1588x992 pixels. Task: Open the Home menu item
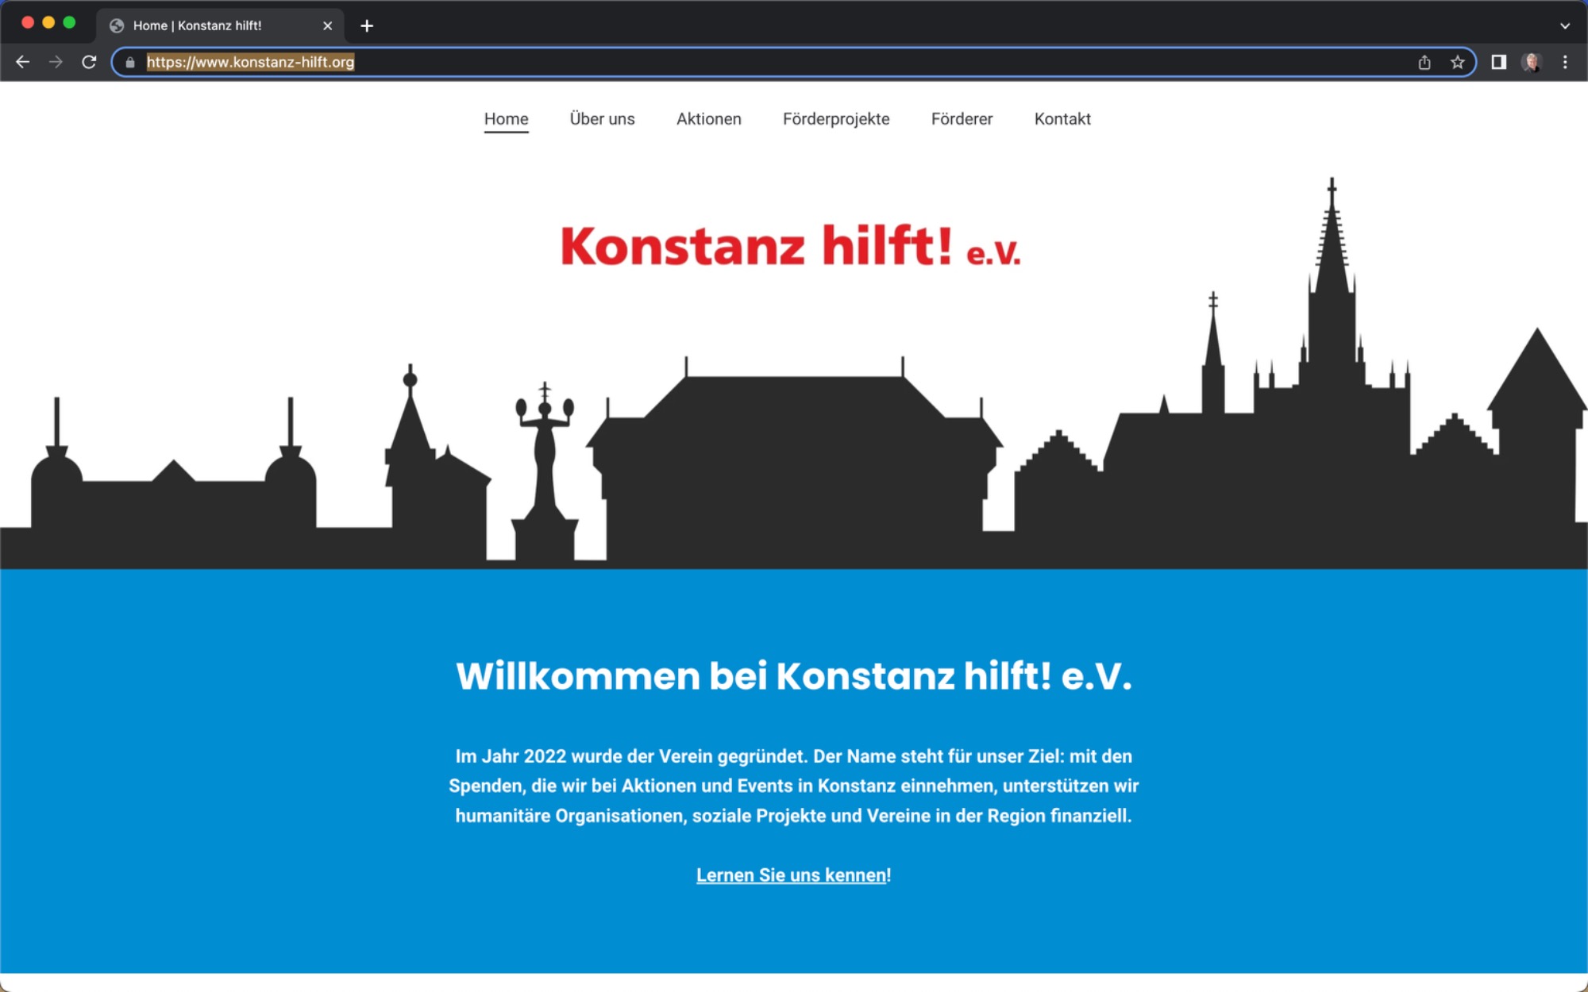(507, 119)
